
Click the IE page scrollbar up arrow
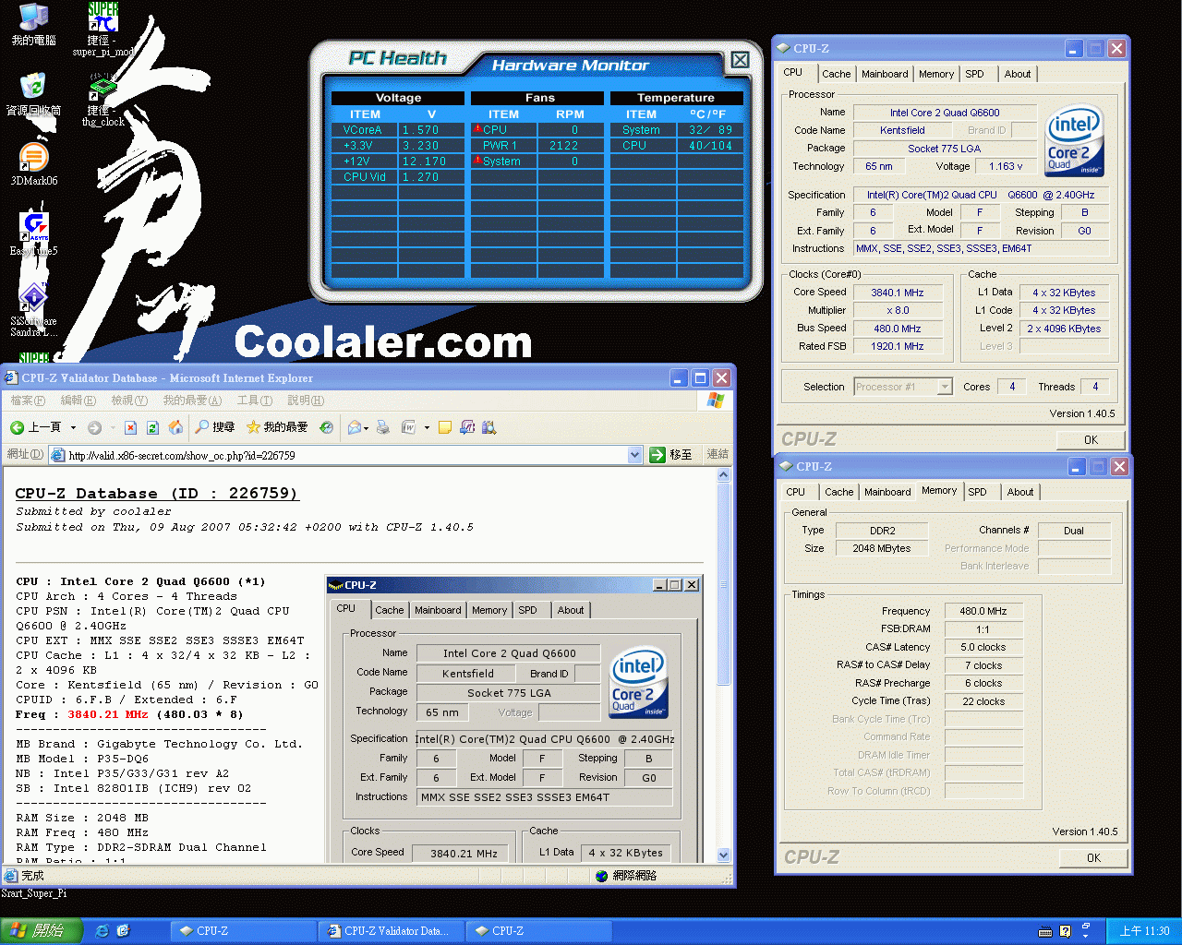coord(724,474)
